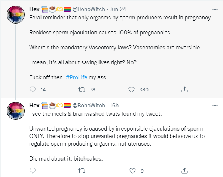Reply to the 16h tweet
The height and width of the screenshot is (177, 223).
point(33,171)
